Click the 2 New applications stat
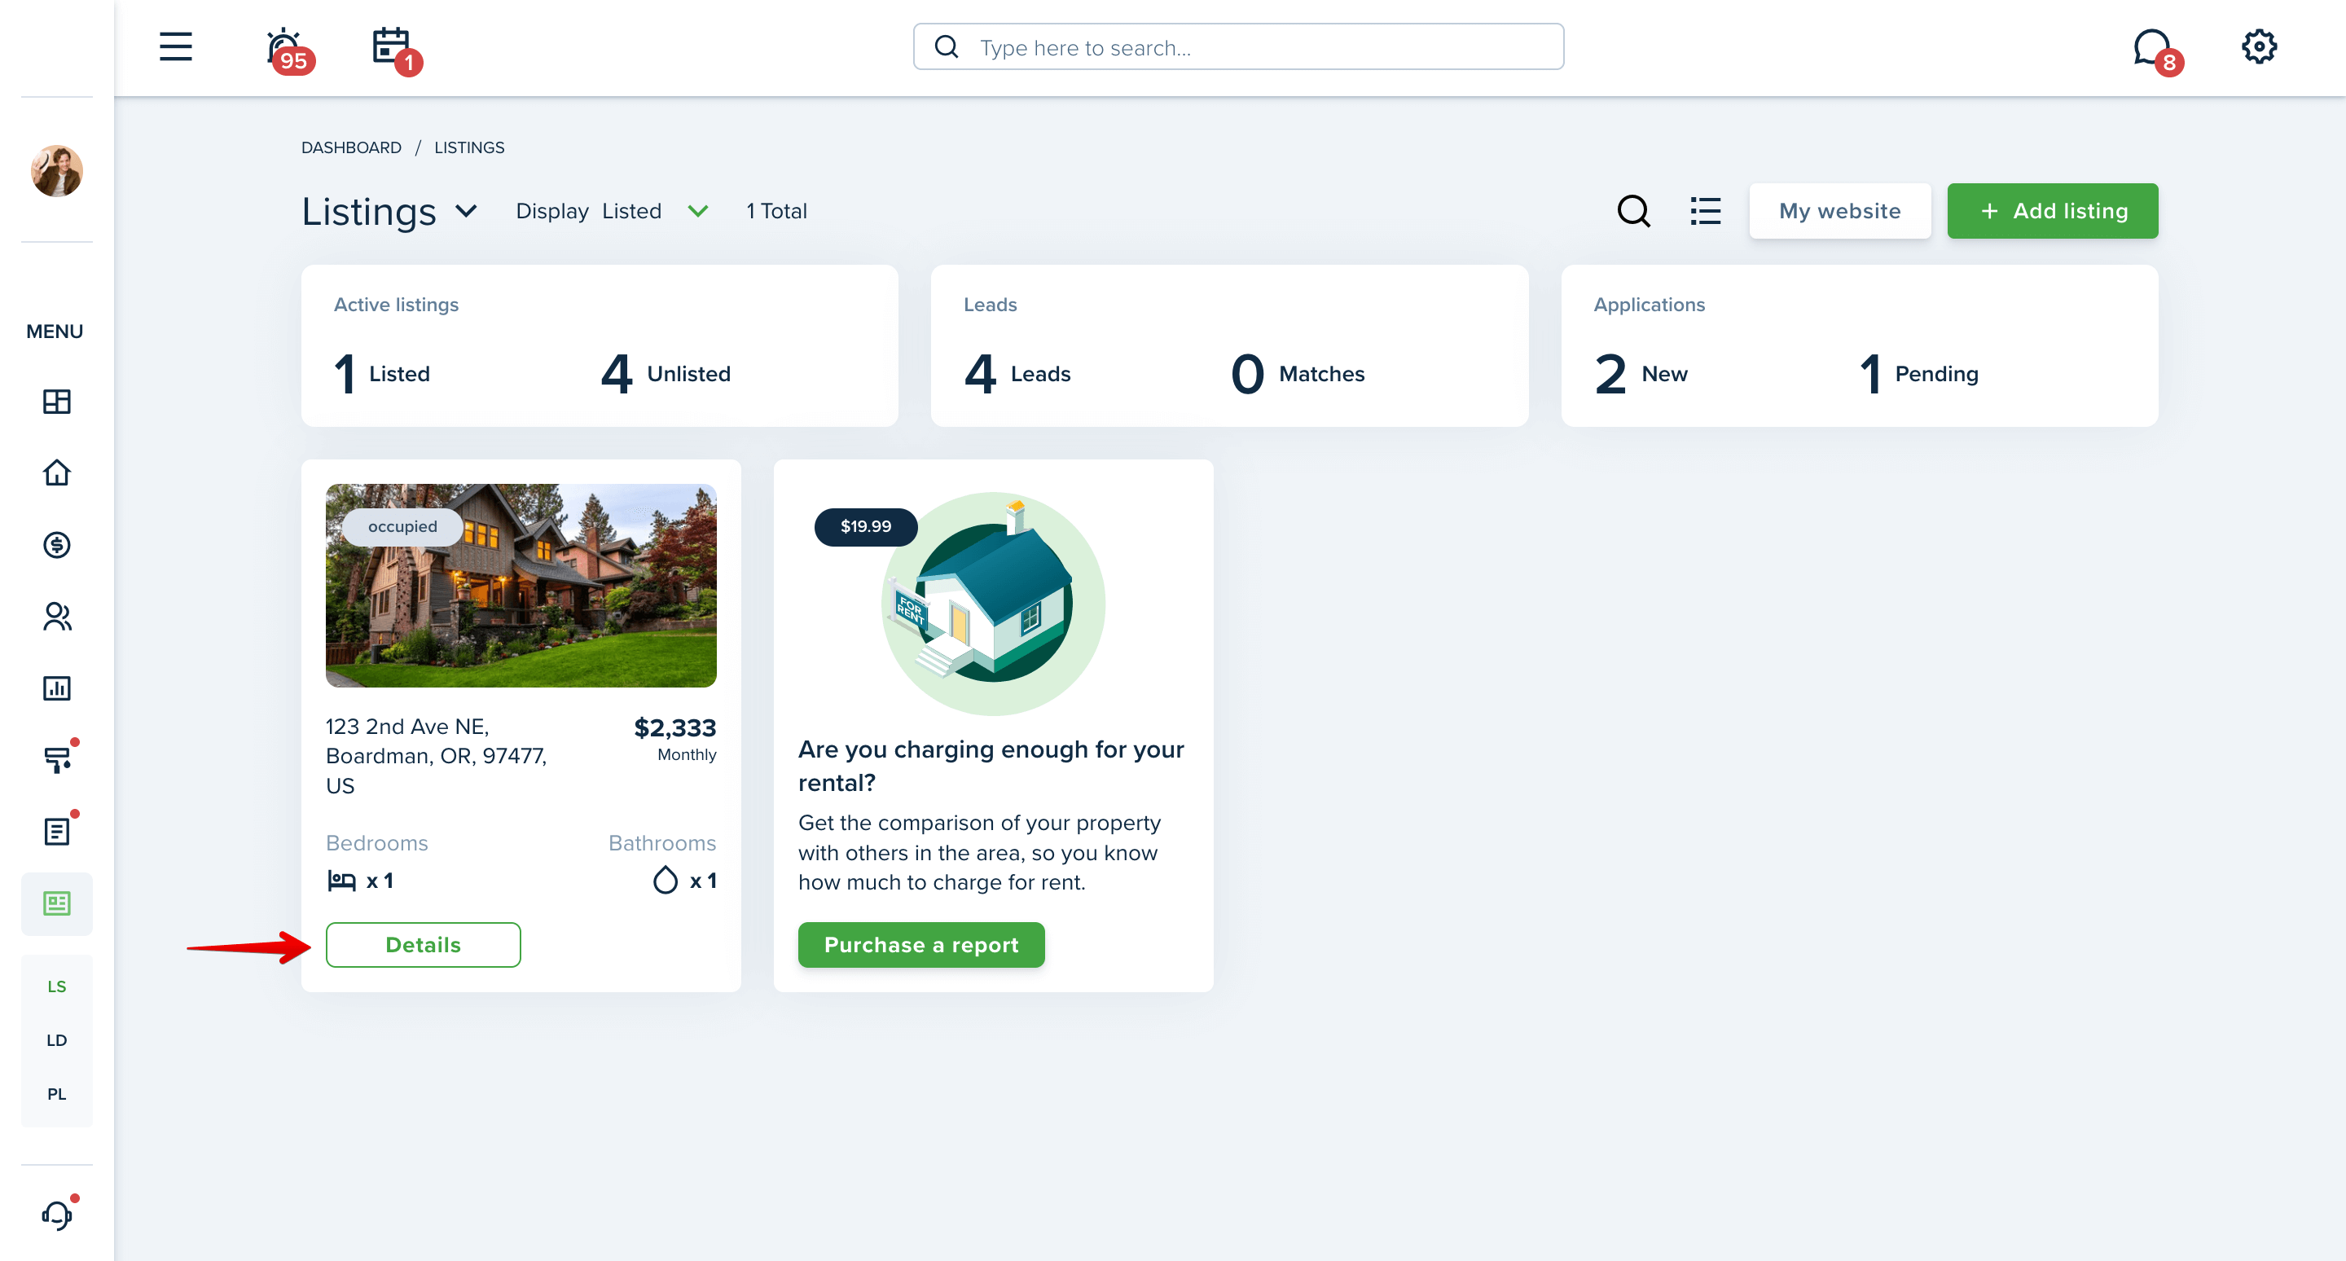Screen dimensions: 2346x1261 click(x=1641, y=374)
